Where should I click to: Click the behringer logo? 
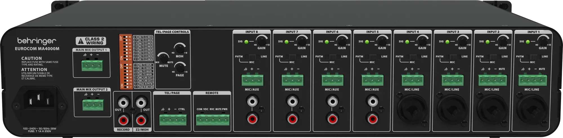coord(37,42)
